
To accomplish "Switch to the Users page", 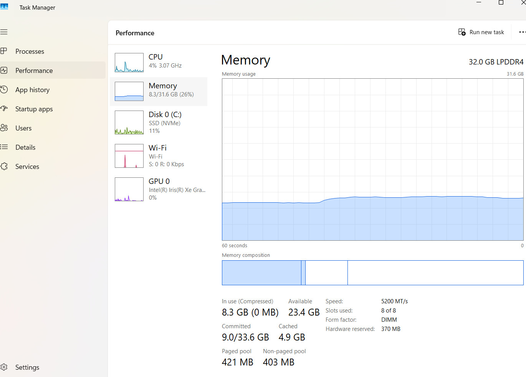I will (x=53, y=128).
